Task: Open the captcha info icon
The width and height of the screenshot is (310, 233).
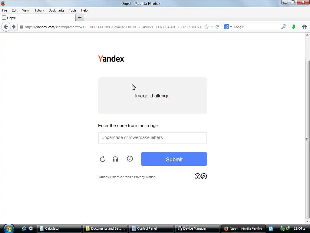Action: click(130, 159)
